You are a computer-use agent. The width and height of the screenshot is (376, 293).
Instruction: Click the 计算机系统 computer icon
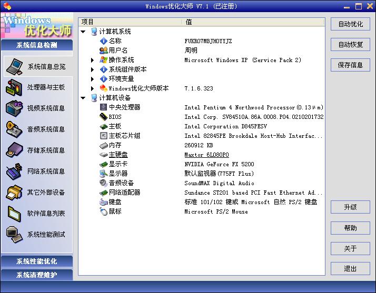[x=94, y=32]
